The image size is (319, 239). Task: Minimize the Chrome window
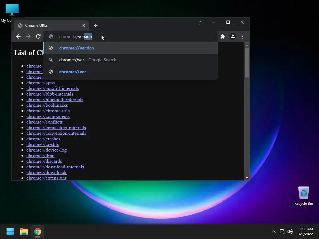pyautogui.click(x=214, y=22)
